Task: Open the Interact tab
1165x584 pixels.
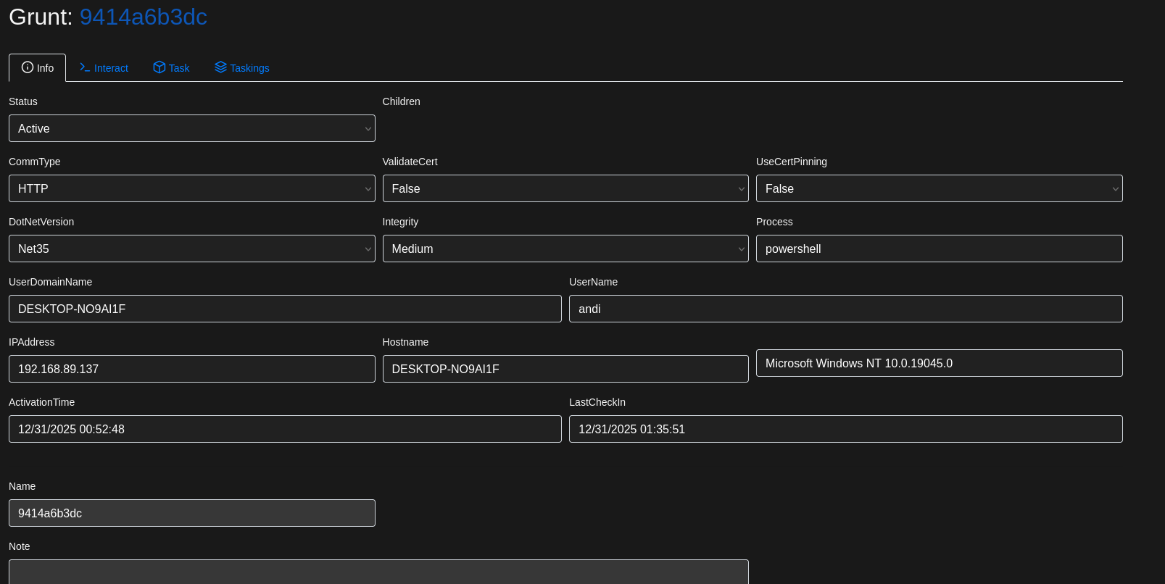Action: [104, 68]
